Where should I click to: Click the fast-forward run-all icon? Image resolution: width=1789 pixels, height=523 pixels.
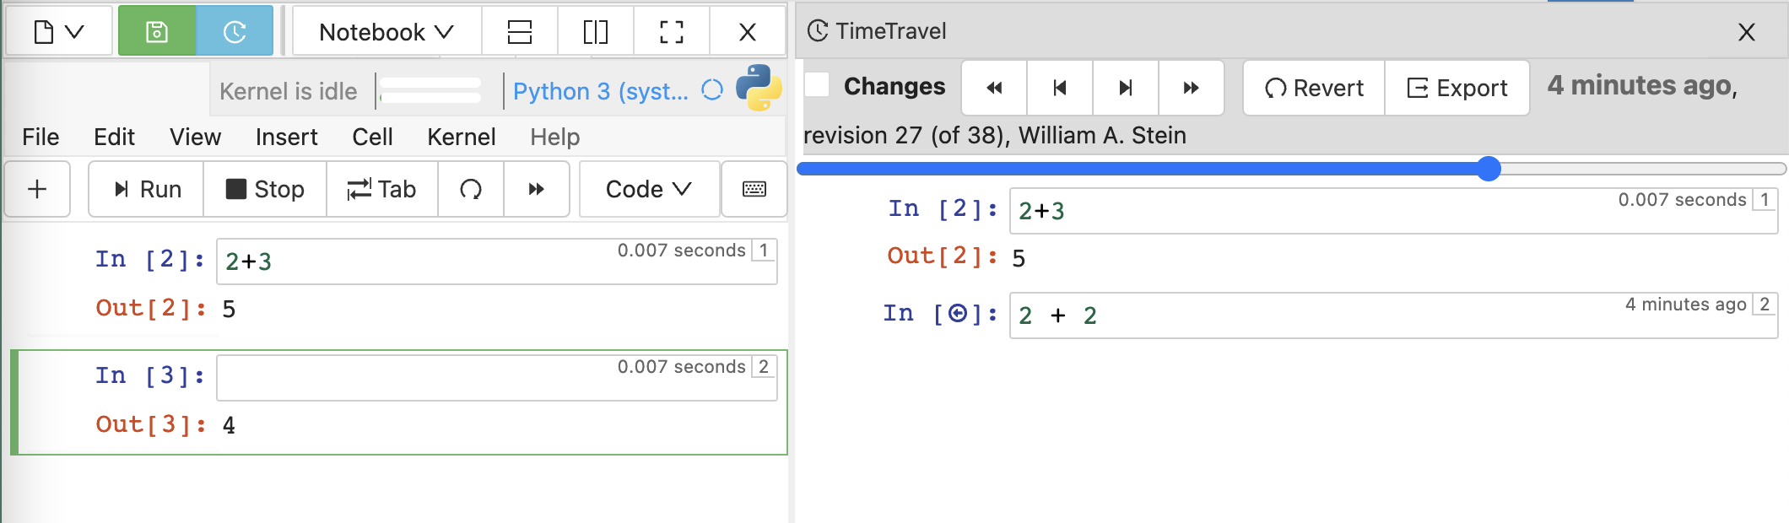(537, 189)
